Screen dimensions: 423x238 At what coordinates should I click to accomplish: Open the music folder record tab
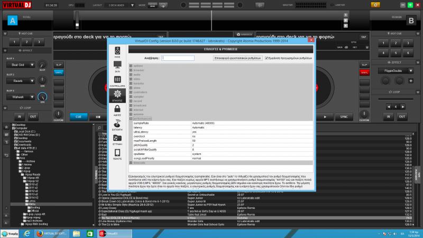click(117, 139)
